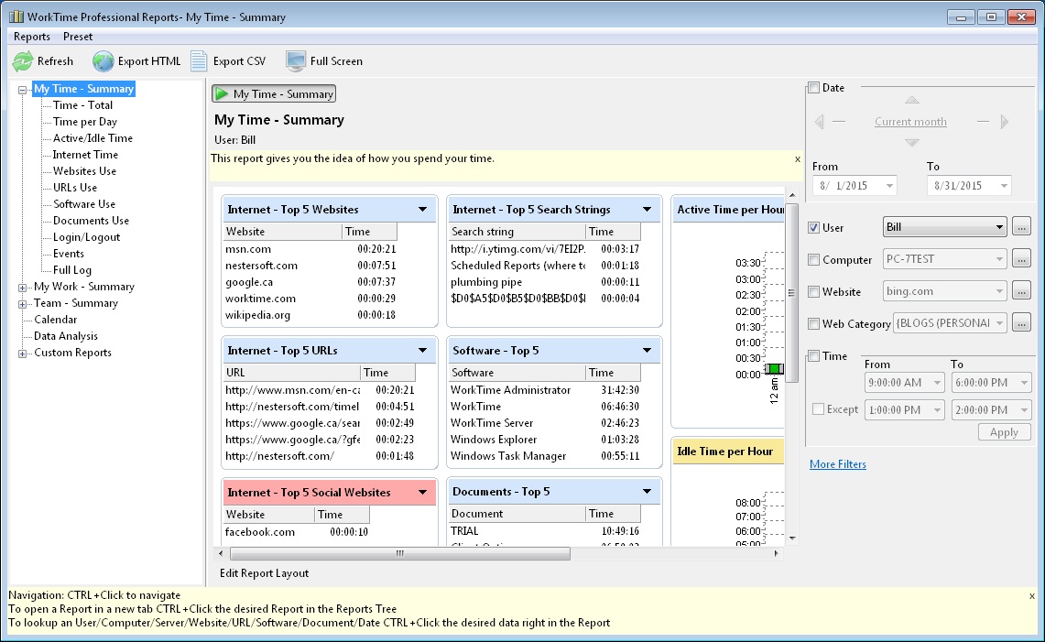Viewport: 1045px width, 642px height.
Task: Close the Navigation hints bar
Action: (x=1032, y=597)
